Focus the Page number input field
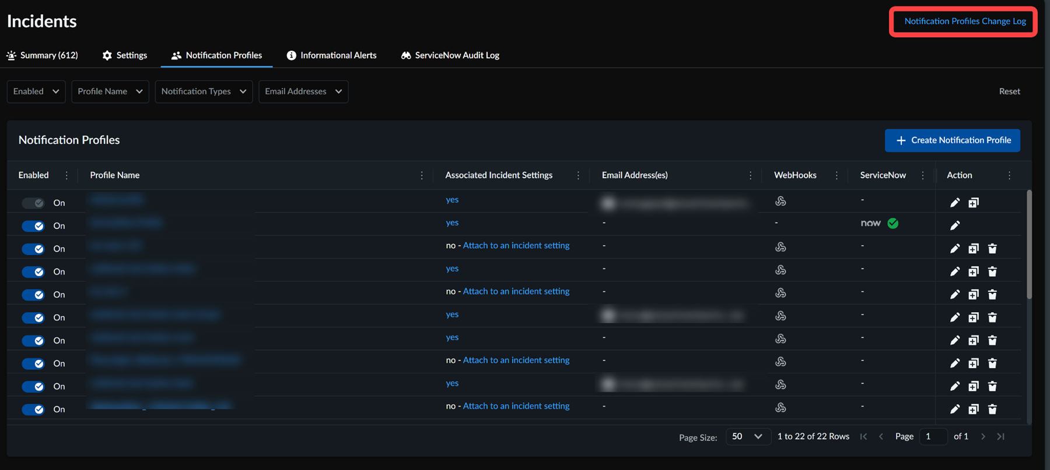This screenshot has height=470, width=1050. [933, 436]
